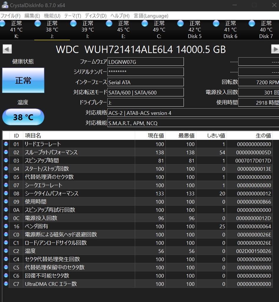Image resolution: width=279 pixels, height=302 pixels.
Task: Click the SATA/600 transfer mode field
Action: click(145, 92)
